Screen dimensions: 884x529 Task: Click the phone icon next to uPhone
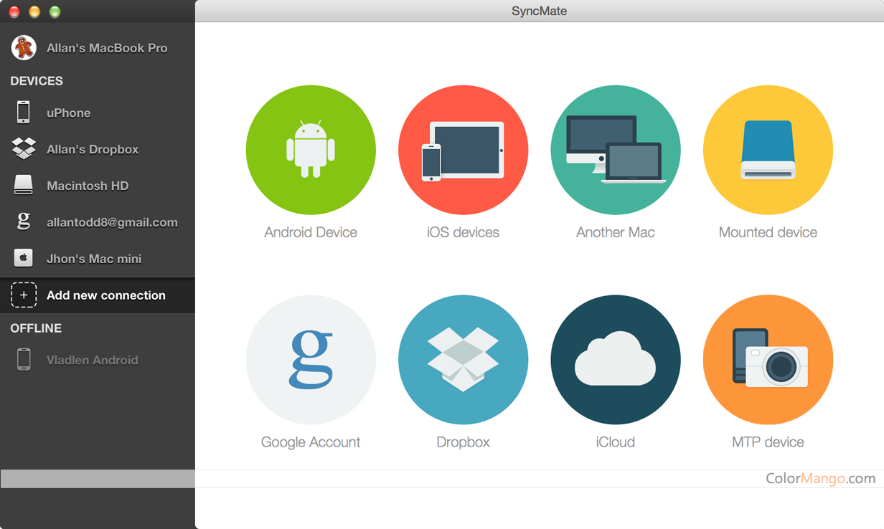coord(24,113)
